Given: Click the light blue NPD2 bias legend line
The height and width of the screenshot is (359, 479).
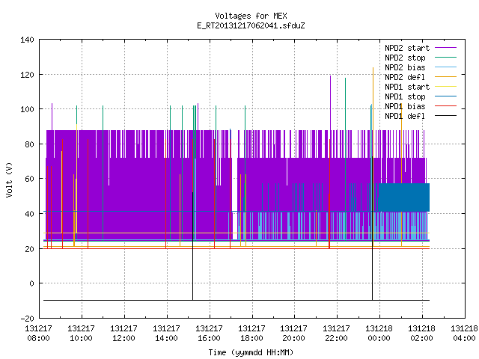Looking at the screenshot, I should point(445,67).
